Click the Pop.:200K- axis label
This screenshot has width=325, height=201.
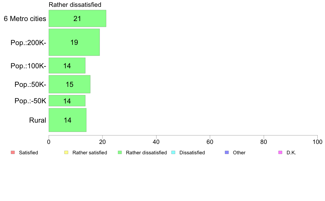(x=28, y=43)
